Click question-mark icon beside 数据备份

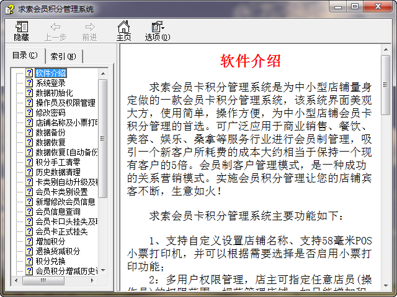point(29,132)
